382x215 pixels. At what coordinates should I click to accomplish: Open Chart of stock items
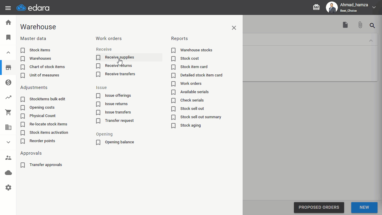[x=47, y=67]
